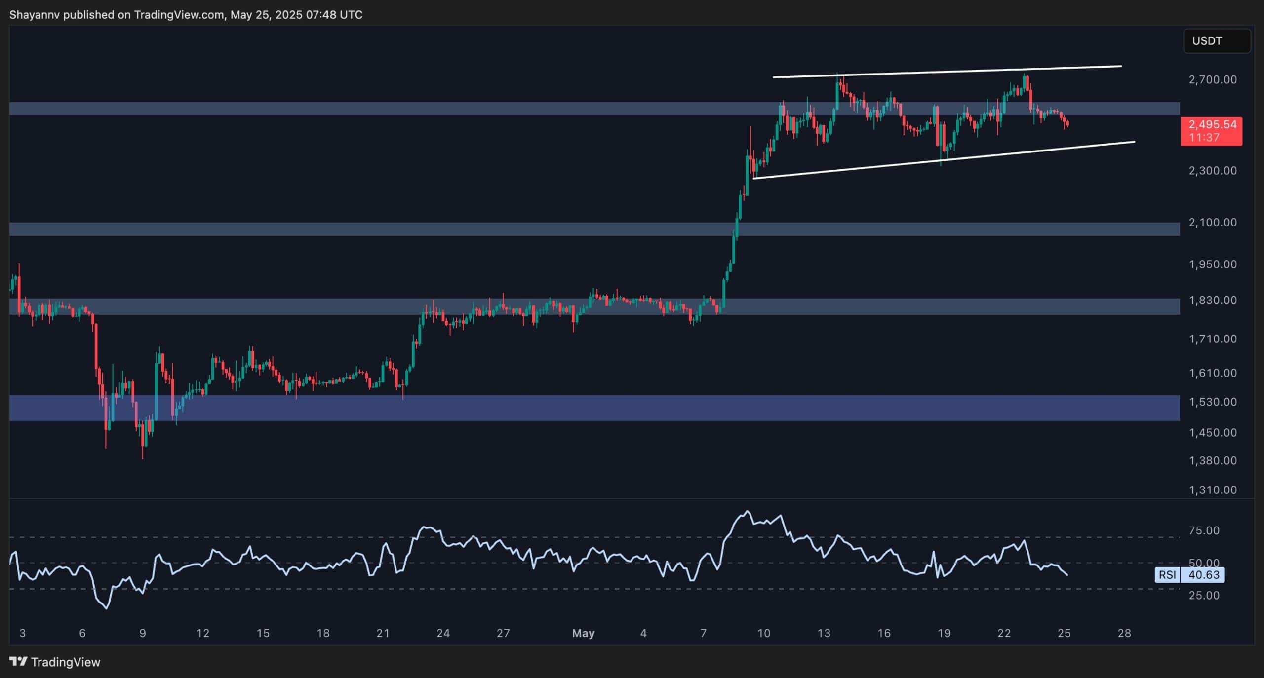Click the date 7 on the time axis
The image size is (1264, 678).
(704, 633)
